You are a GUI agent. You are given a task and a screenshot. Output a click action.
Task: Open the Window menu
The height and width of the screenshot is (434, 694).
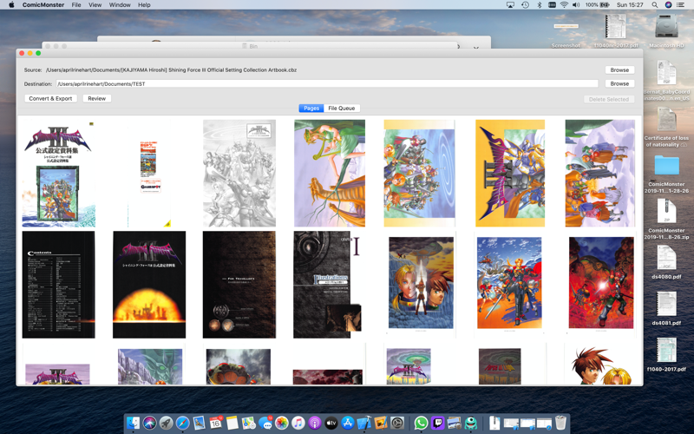(120, 5)
